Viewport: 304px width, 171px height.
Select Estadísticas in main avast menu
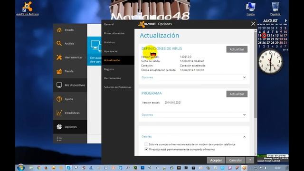pyautogui.click(x=72, y=113)
